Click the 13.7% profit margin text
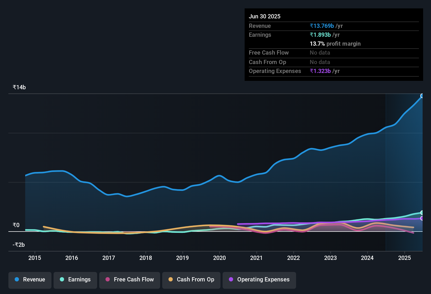Viewport: 431px width, 294px height. pyautogui.click(x=335, y=44)
